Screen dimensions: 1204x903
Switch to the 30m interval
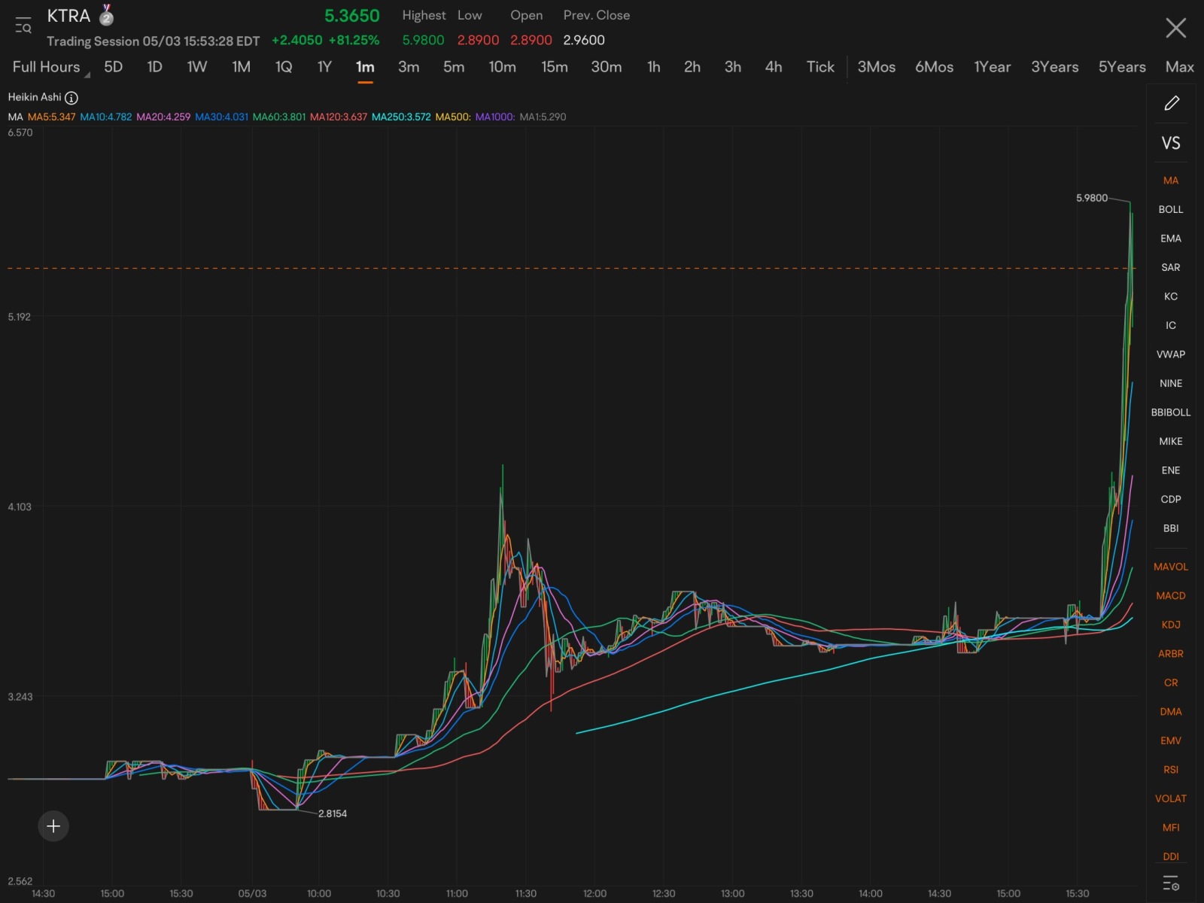(x=606, y=67)
